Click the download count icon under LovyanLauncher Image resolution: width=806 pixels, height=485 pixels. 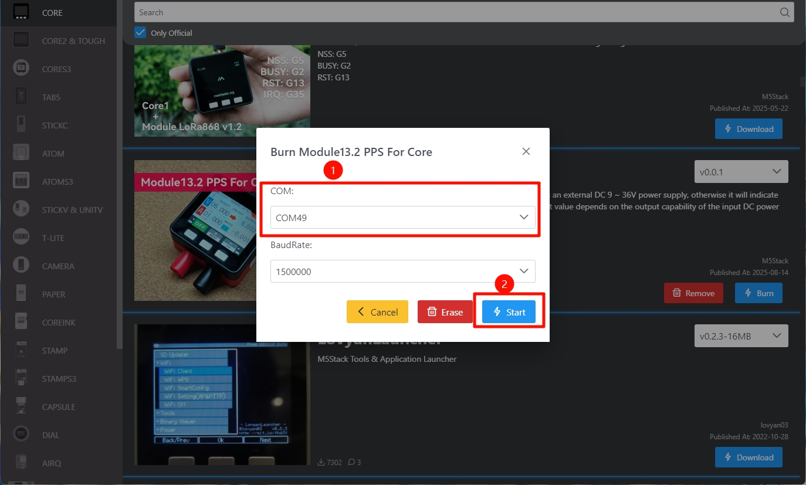click(x=321, y=462)
